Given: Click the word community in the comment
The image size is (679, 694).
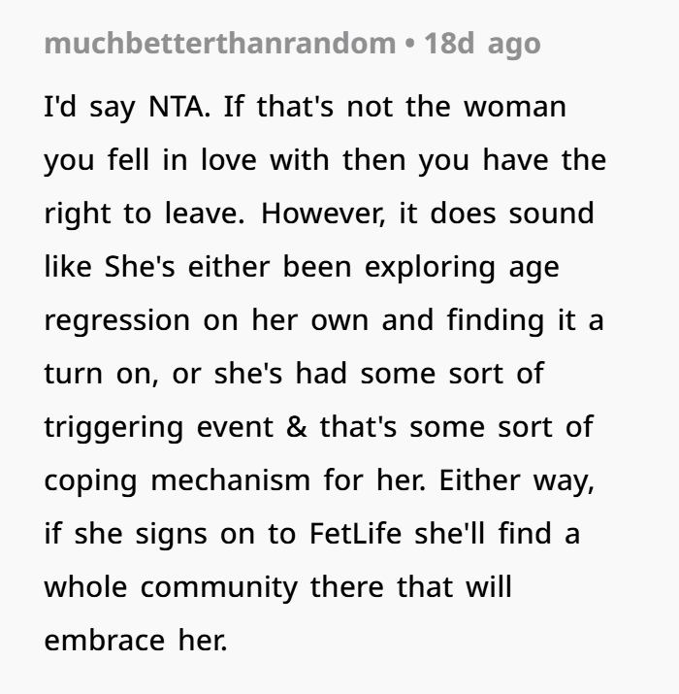Looking at the screenshot, I should click(x=219, y=588).
